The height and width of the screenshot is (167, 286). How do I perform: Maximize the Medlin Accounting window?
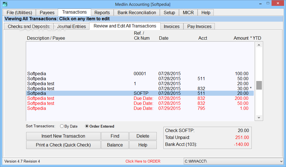[268, 3]
